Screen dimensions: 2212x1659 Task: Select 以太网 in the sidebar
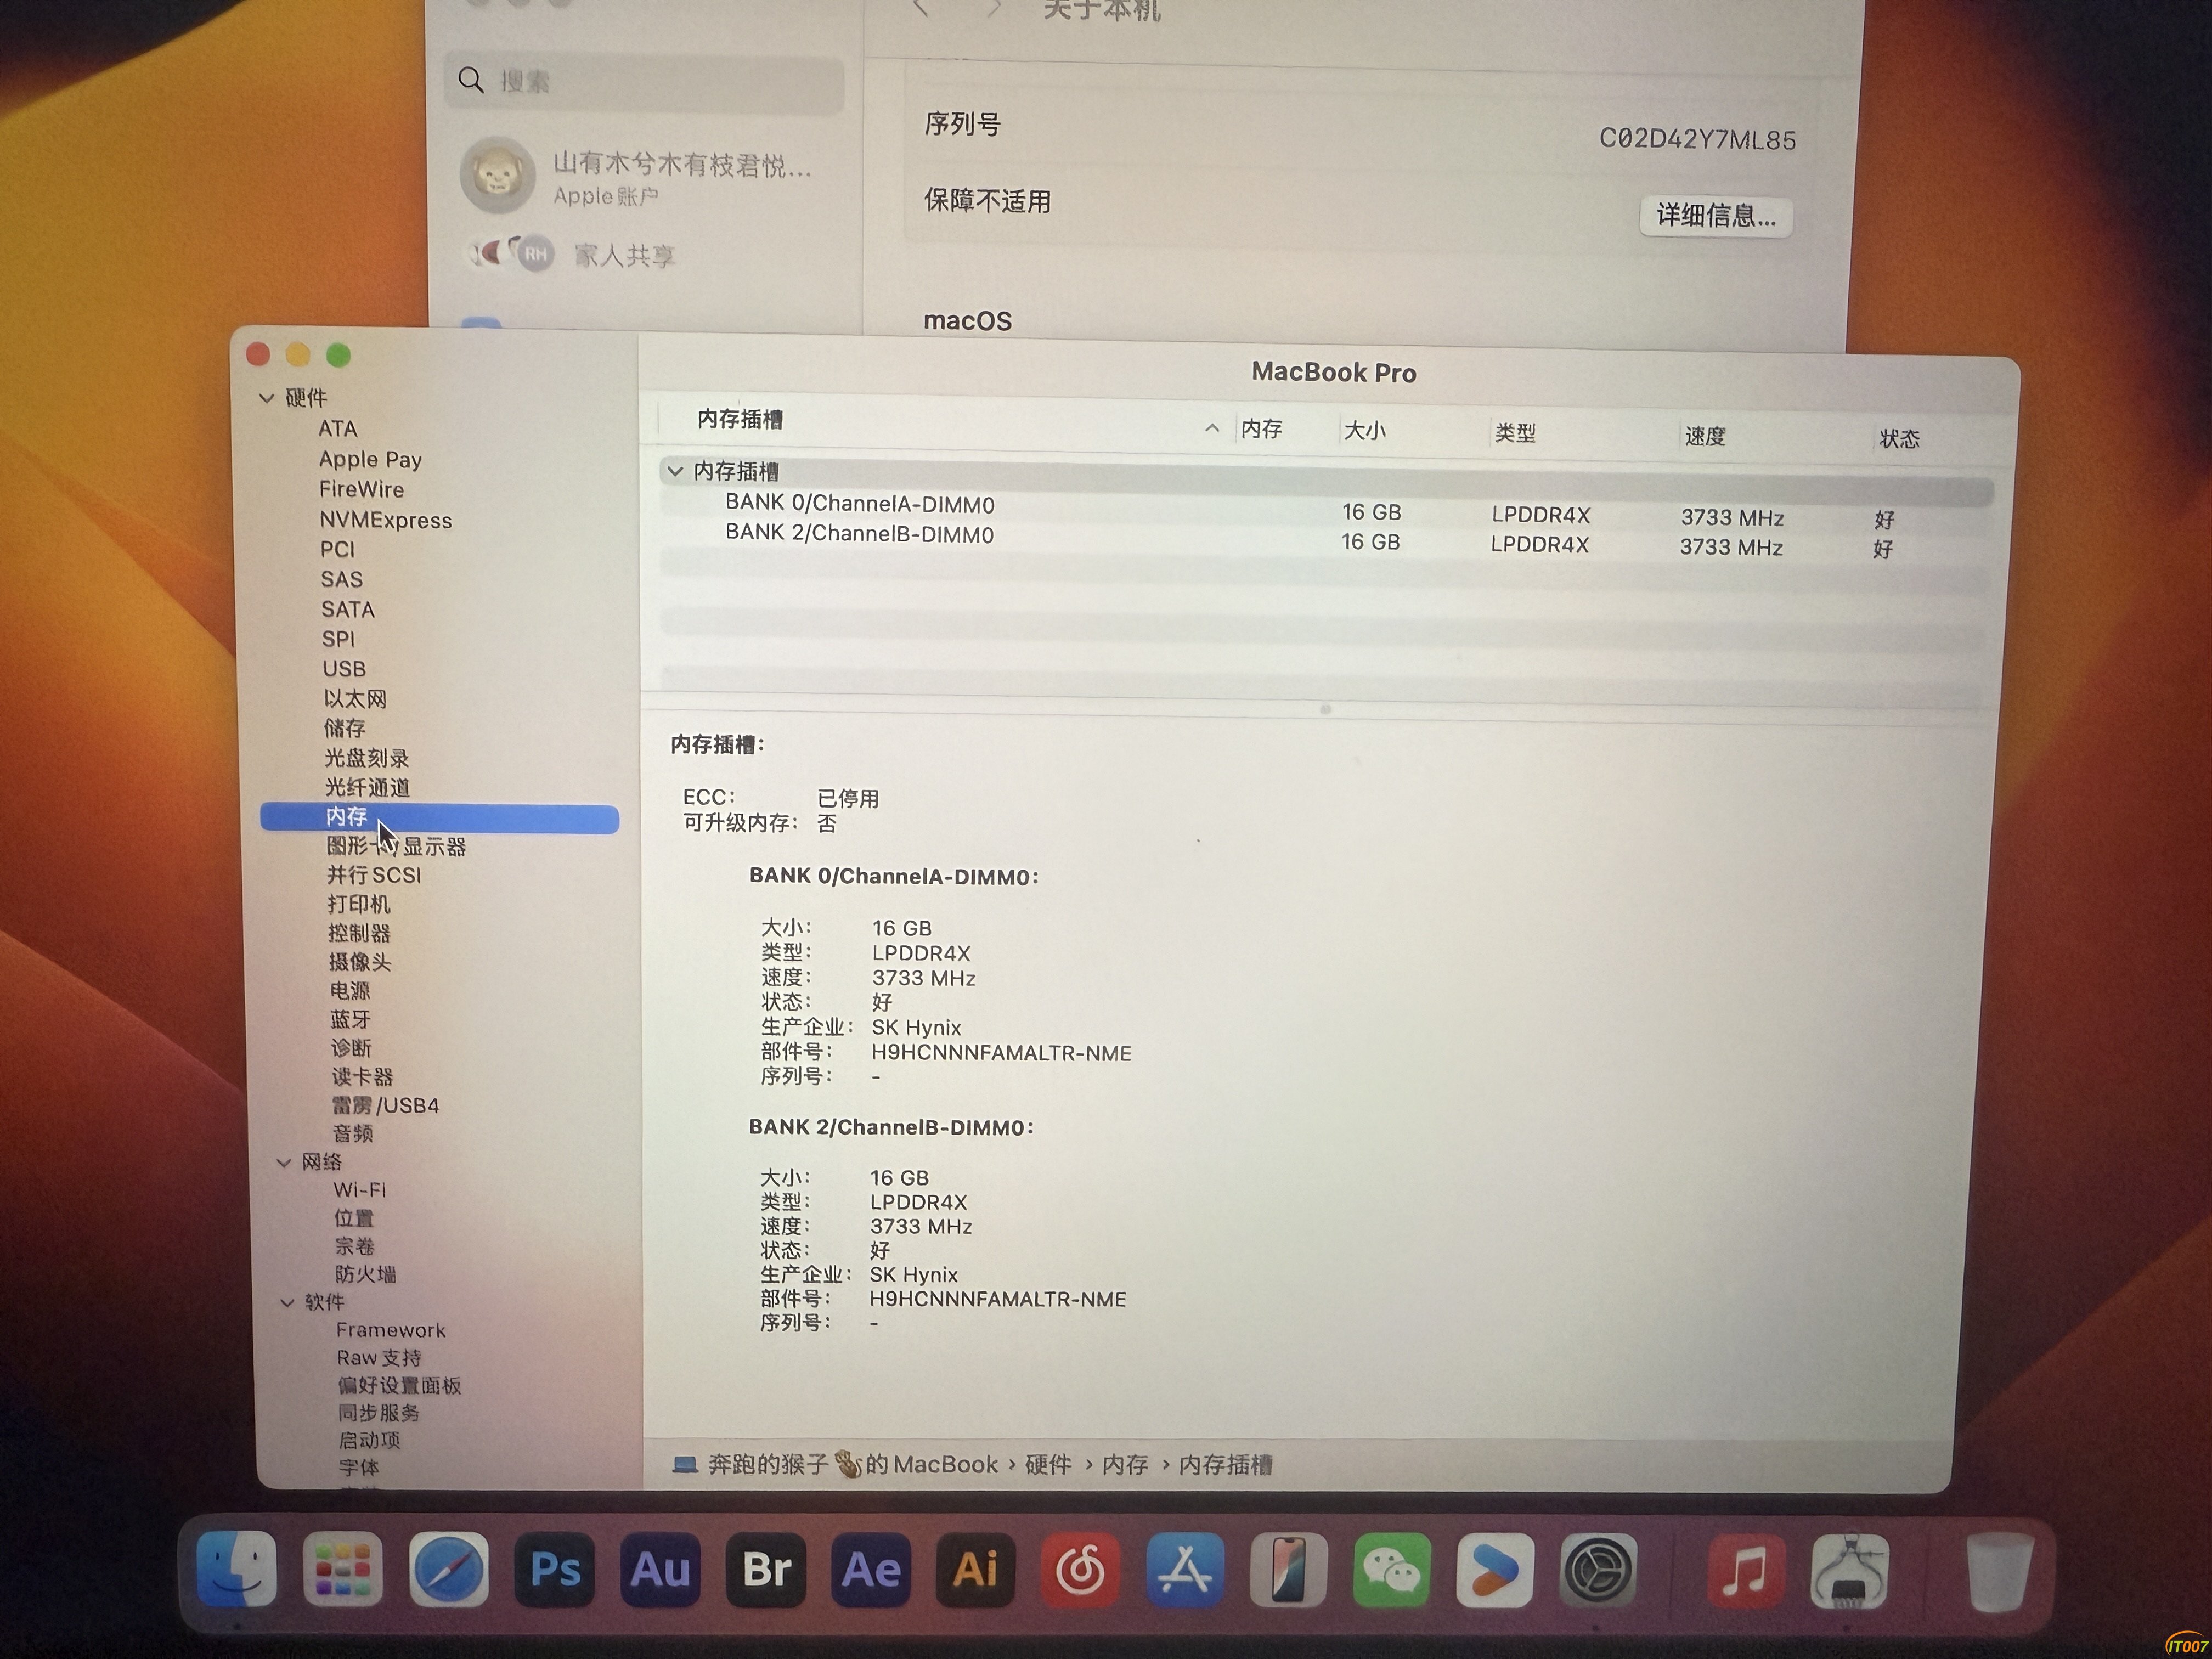(x=354, y=698)
